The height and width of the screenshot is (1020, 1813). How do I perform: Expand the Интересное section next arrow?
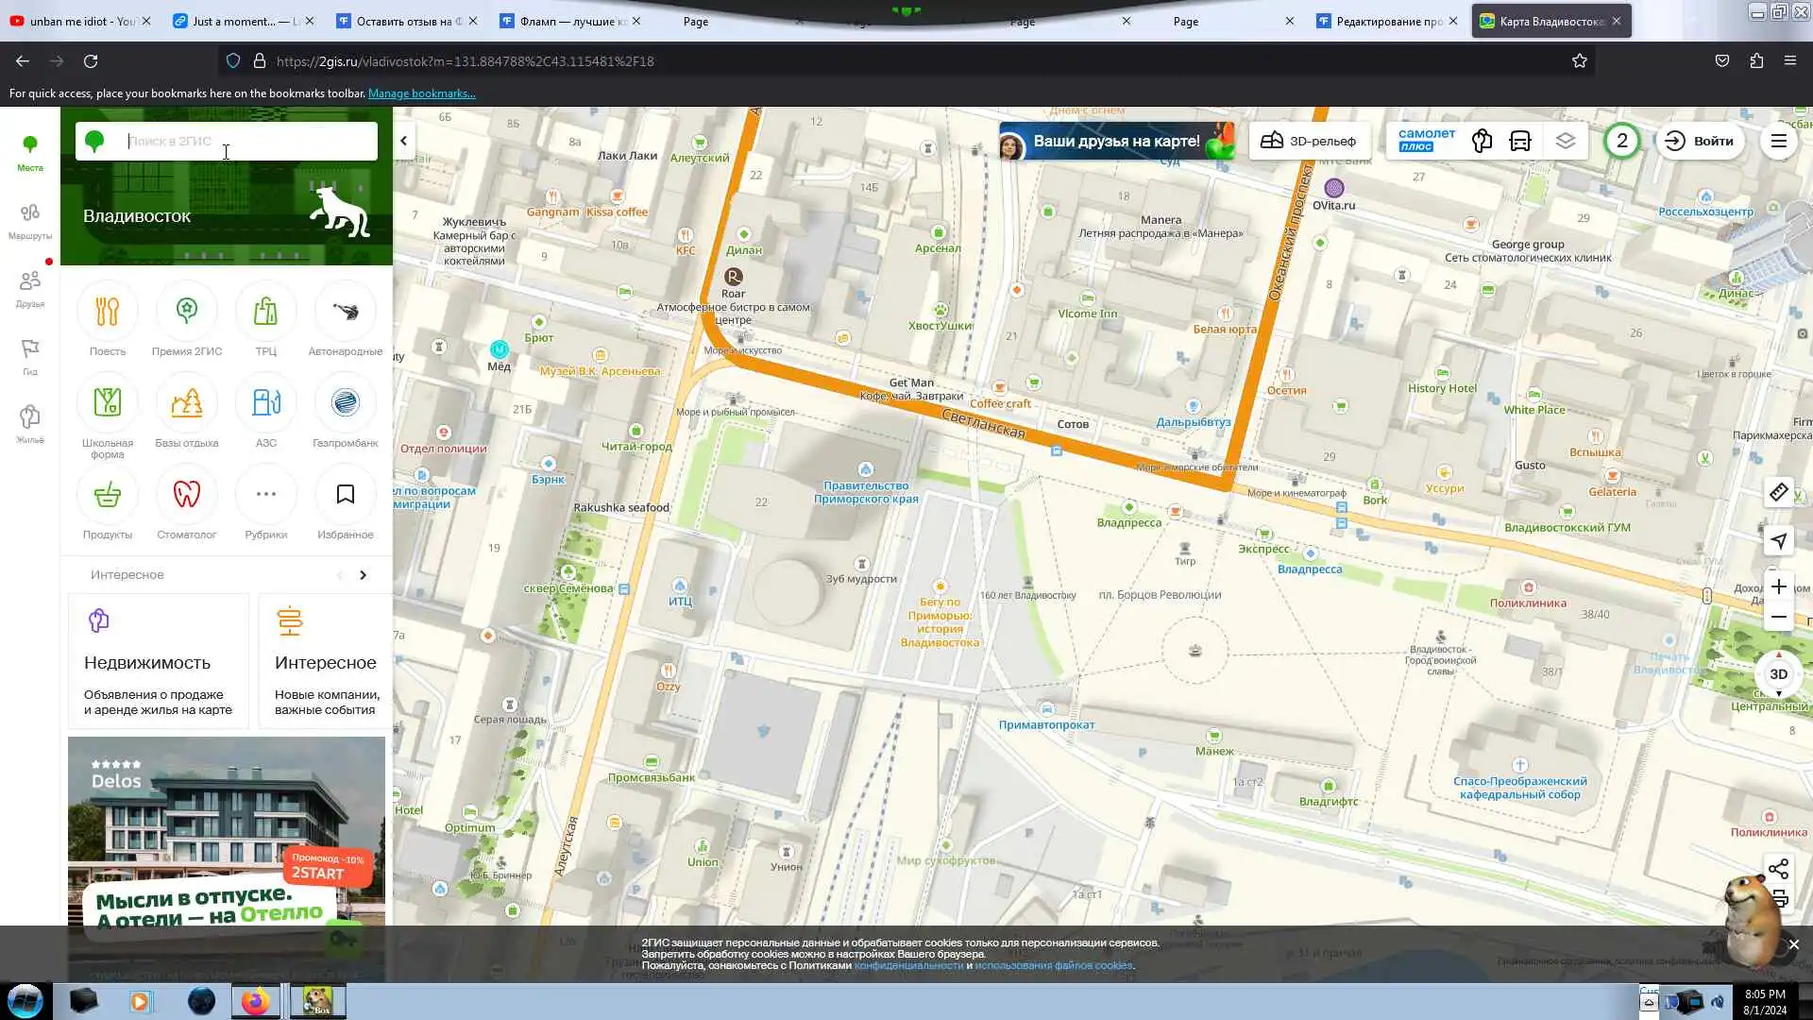point(363,575)
